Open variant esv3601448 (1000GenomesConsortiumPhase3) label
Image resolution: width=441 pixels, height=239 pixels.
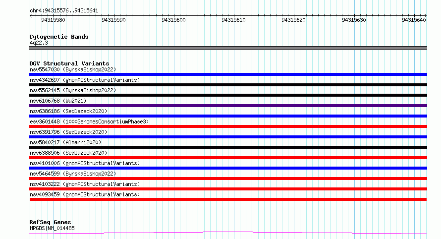89,121
